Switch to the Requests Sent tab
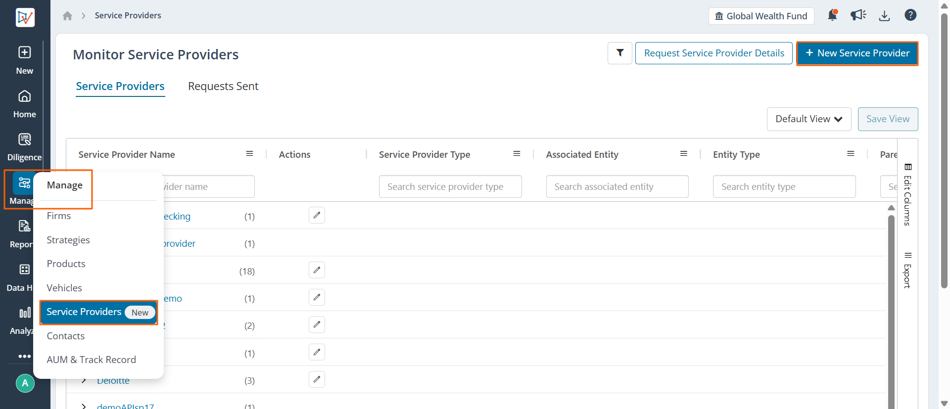Screen dimensions: 950x409 223,86
